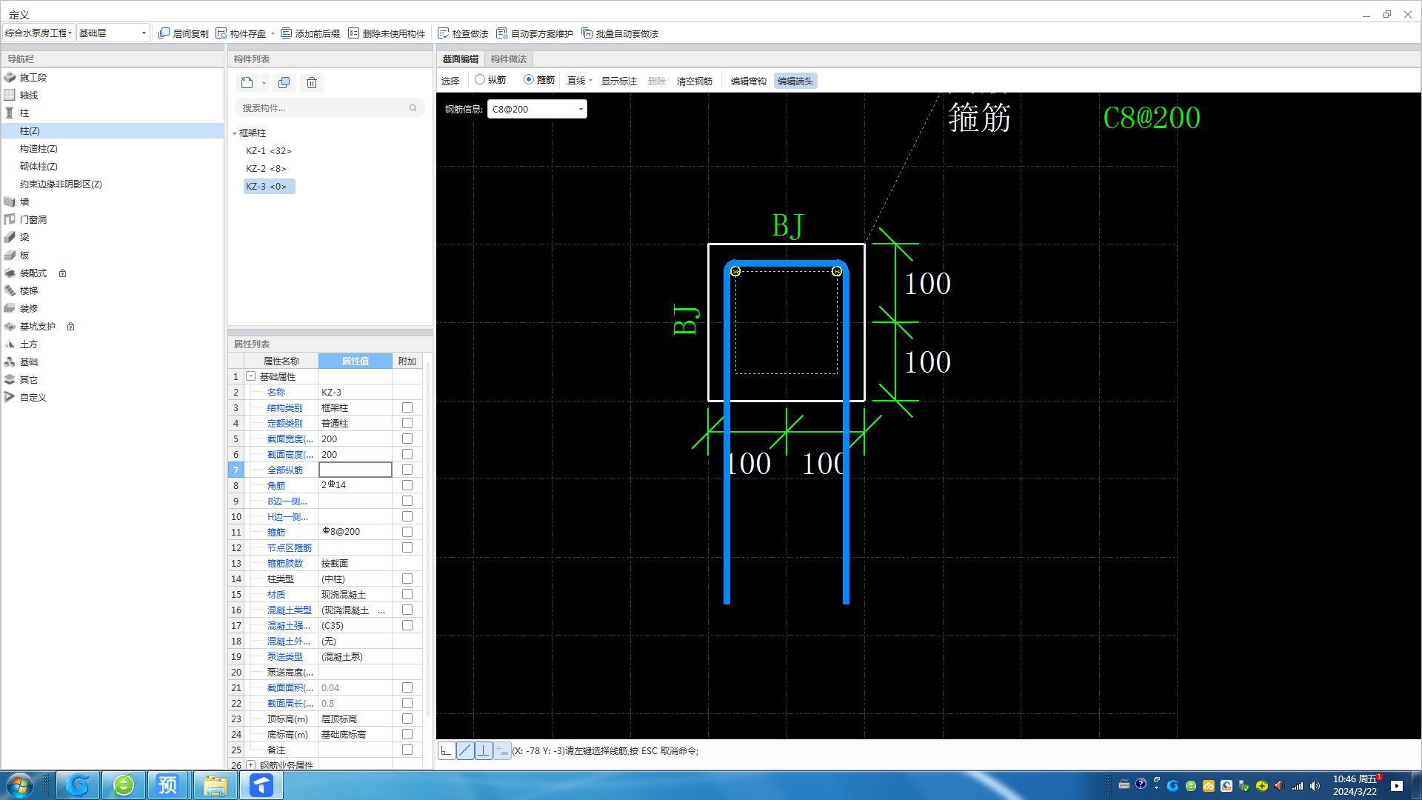
Task: Click the orthogonal draw mode icon at bottom
Action: (447, 750)
